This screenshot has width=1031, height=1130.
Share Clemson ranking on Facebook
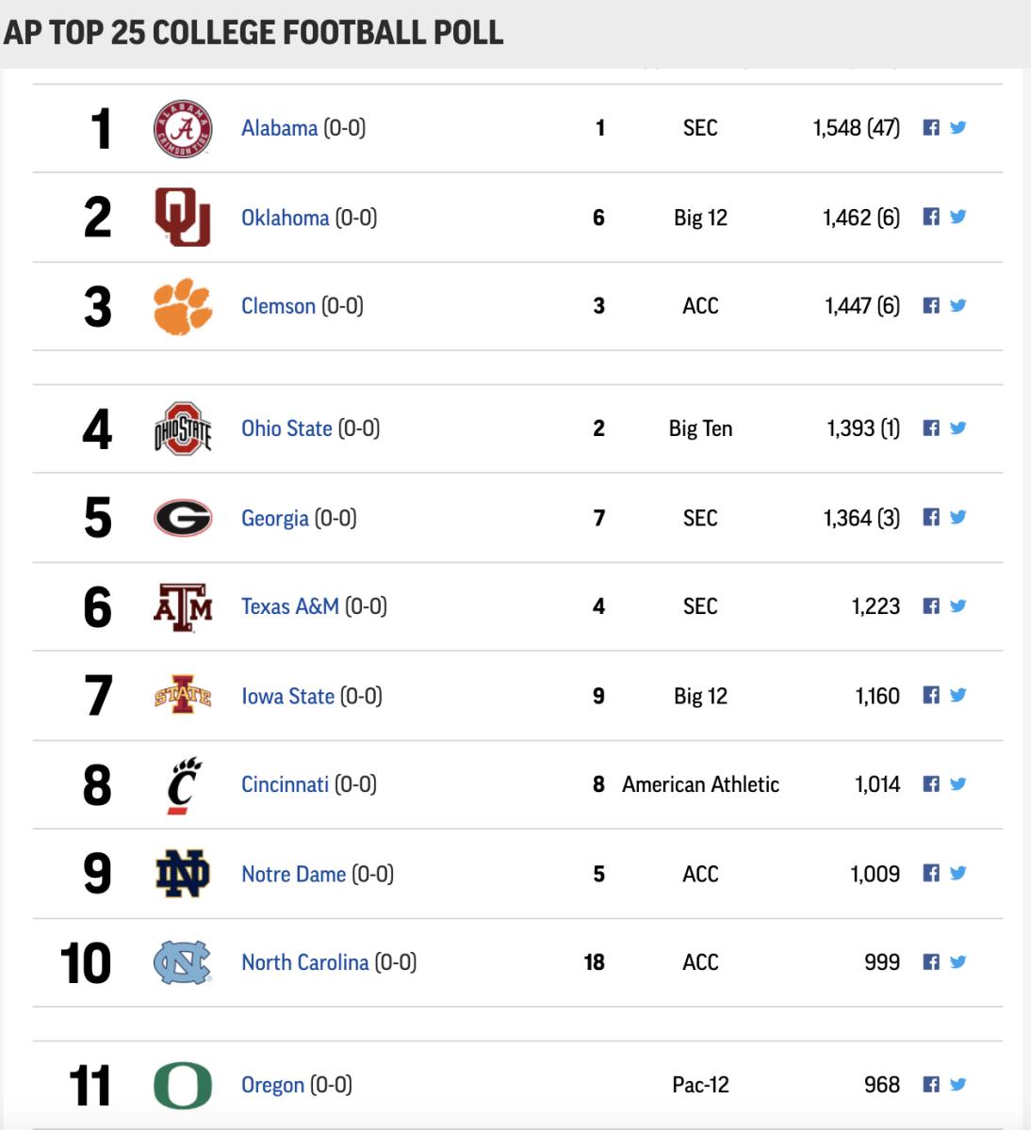(931, 306)
